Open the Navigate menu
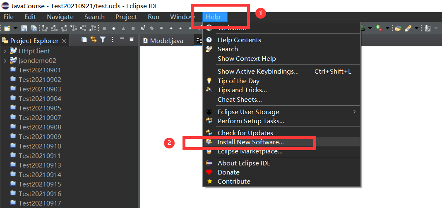Viewport: 442px width, 208px height. pyautogui.click(x=60, y=17)
